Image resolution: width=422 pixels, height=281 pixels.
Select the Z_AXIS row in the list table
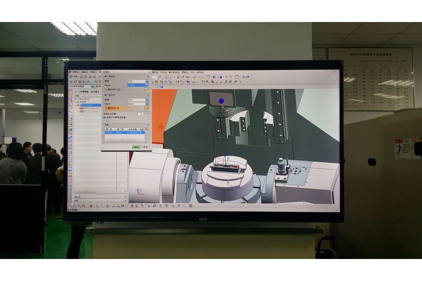[x=125, y=133]
